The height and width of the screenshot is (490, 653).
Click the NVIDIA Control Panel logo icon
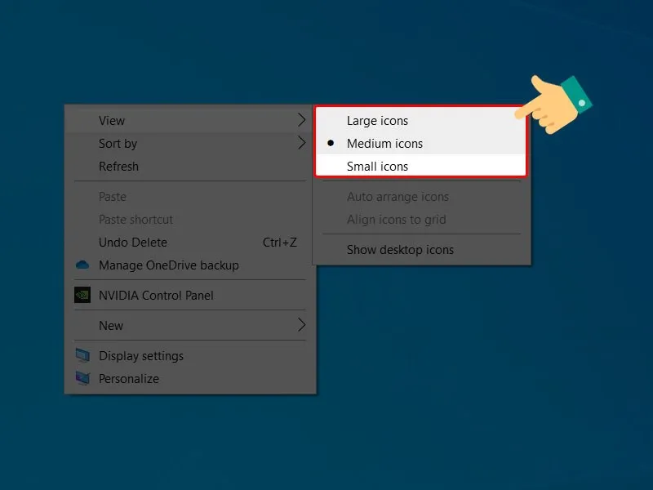[x=82, y=295]
